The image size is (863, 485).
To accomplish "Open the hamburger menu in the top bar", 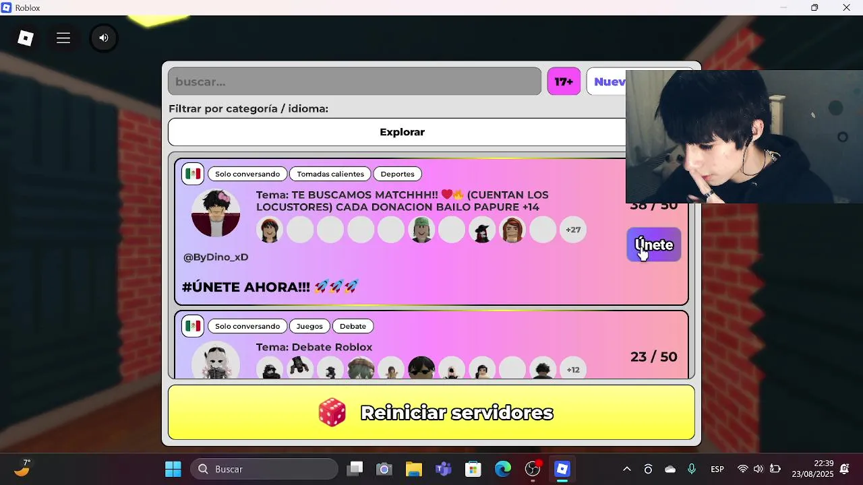I will tap(63, 38).
